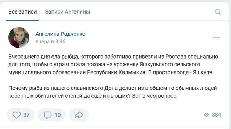
Task: Switch to Все записи tab
Action: (x=23, y=12)
